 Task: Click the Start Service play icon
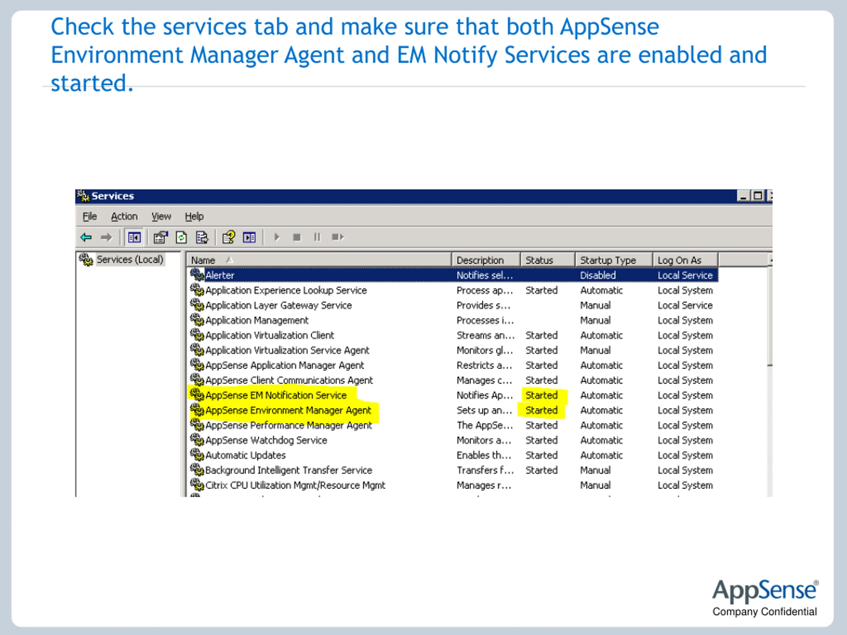[x=277, y=237]
